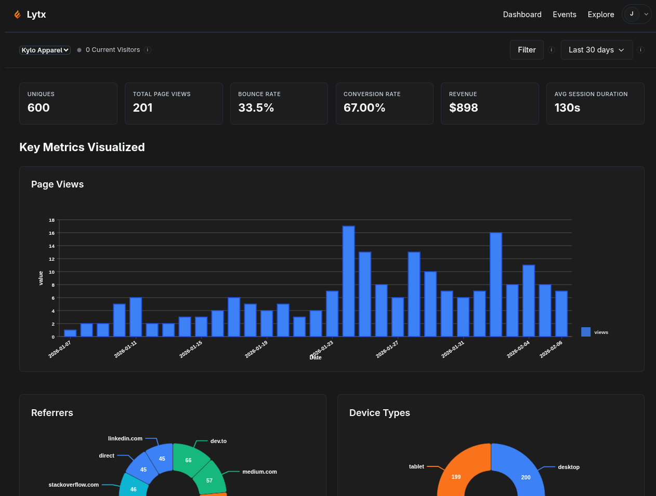Viewport: 656px width, 496px height.
Task: Expand the Last 30 days date range dropdown
Action: click(596, 50)
